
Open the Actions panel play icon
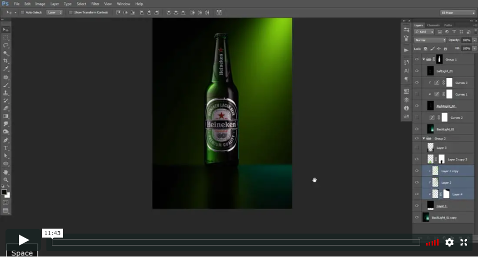coord(406,50)
